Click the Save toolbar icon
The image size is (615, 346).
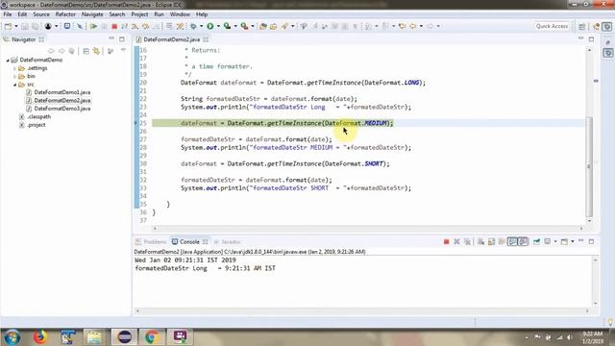(x=25, y=26)
